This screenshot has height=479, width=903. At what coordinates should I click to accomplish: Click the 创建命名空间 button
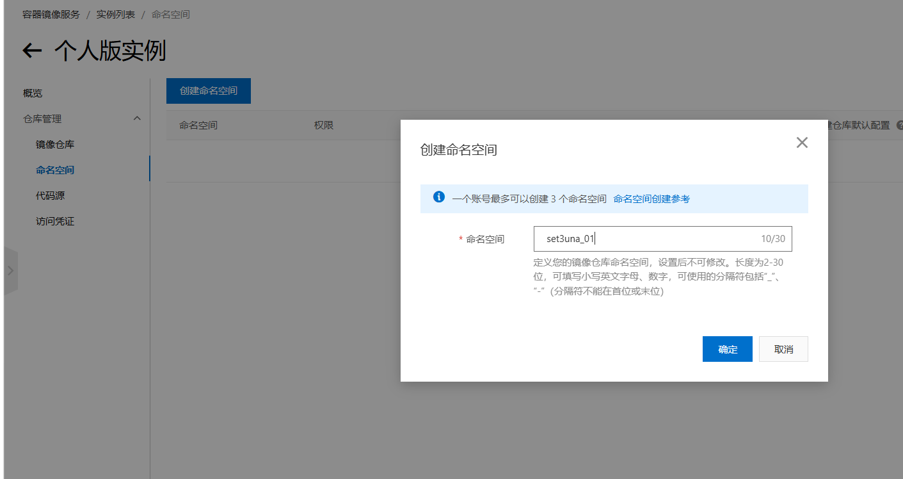coord(209,91)
